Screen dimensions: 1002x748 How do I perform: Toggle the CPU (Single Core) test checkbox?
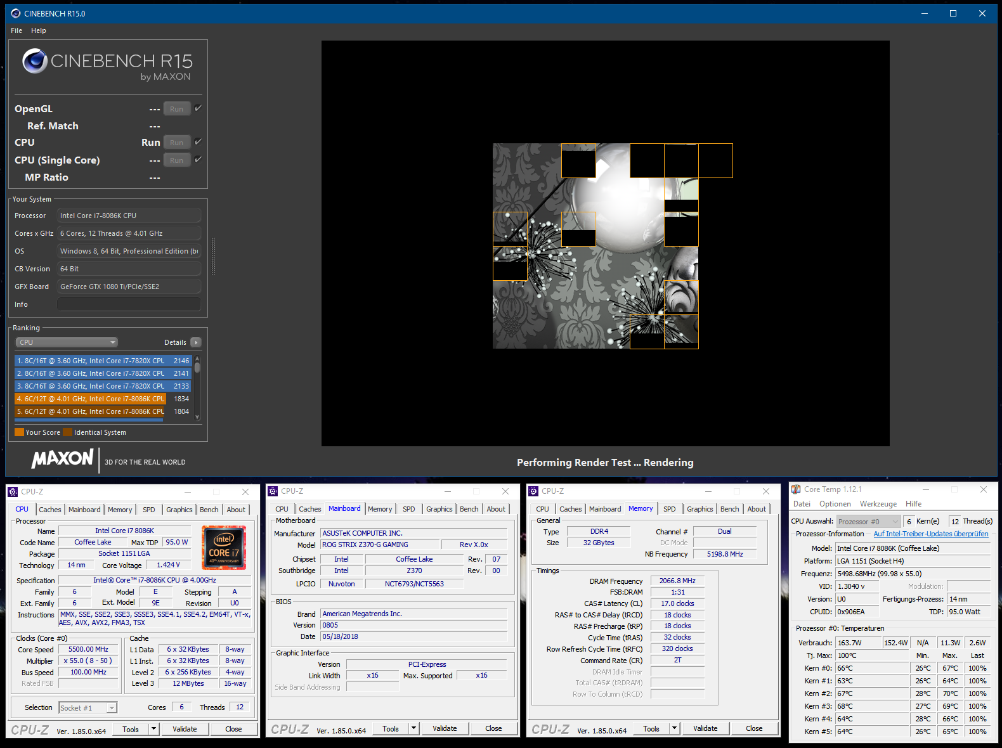[x=198, y=160]
